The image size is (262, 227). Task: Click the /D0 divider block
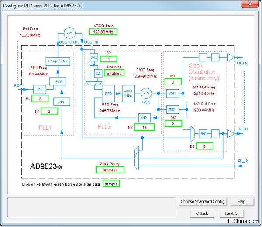pos(202,133)
